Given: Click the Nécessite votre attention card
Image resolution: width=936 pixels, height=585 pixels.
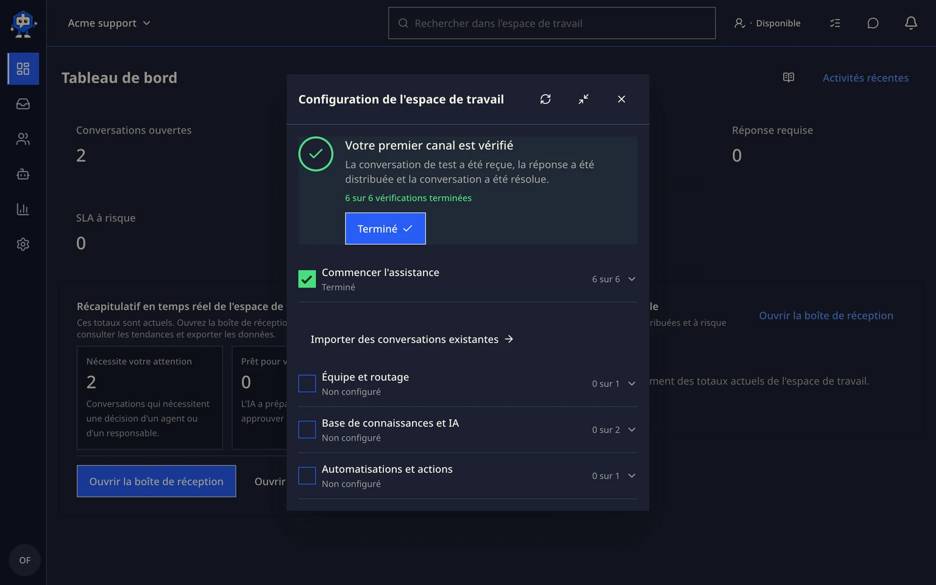Looking at the screenshot, I should (150, 398).
